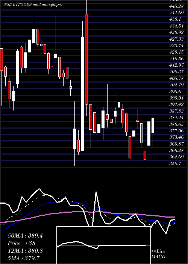Click the 5MA : 379.7 readout
The image size is (188, 264).
(24, 258)
